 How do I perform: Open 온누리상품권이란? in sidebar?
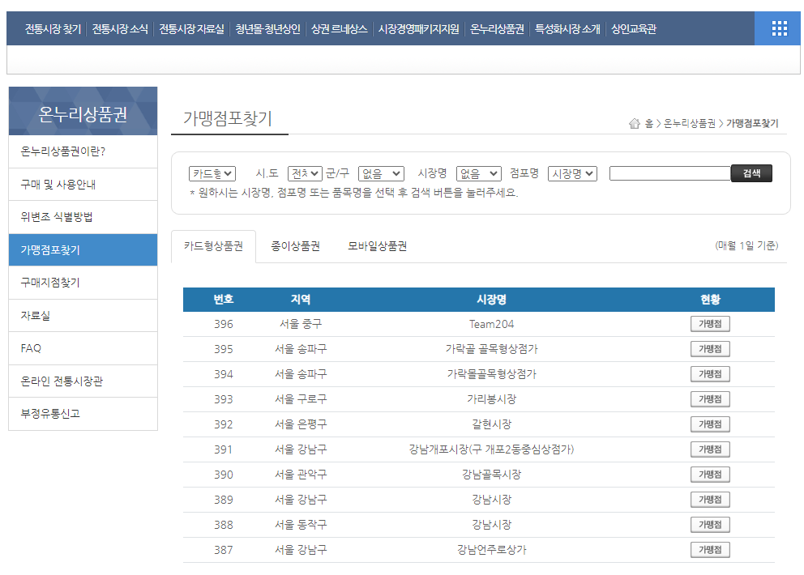83,151
